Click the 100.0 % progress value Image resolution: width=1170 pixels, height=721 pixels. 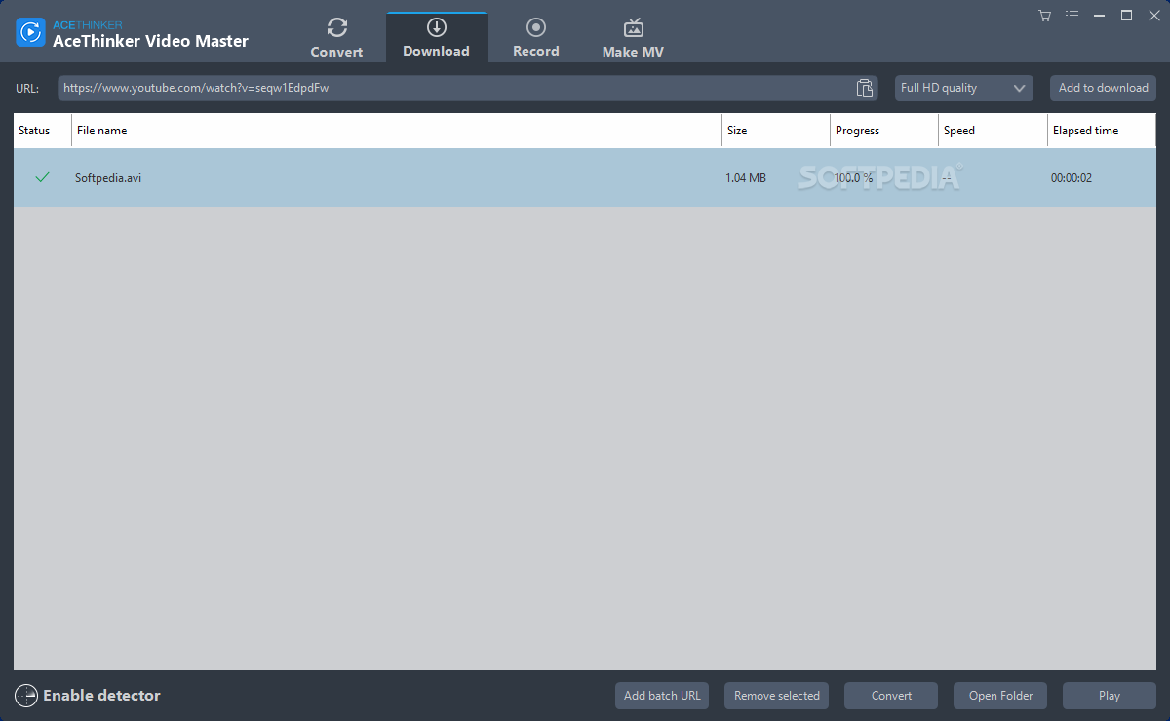(853, 178)
